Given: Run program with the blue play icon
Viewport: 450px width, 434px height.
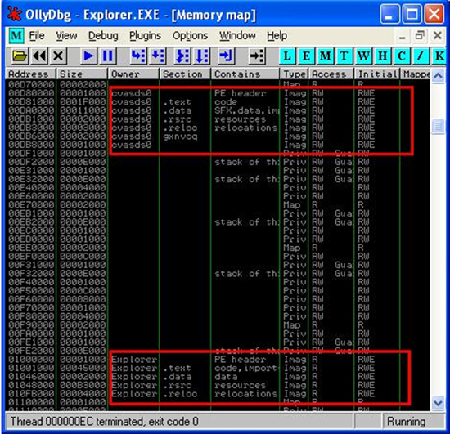Looking at the screenshot, I should (88, 56).
